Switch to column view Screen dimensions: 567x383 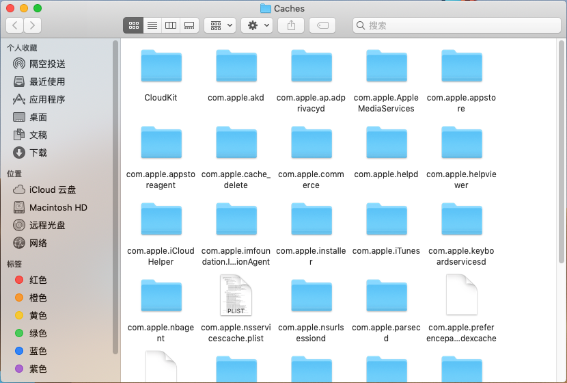[x=171, y=25]
